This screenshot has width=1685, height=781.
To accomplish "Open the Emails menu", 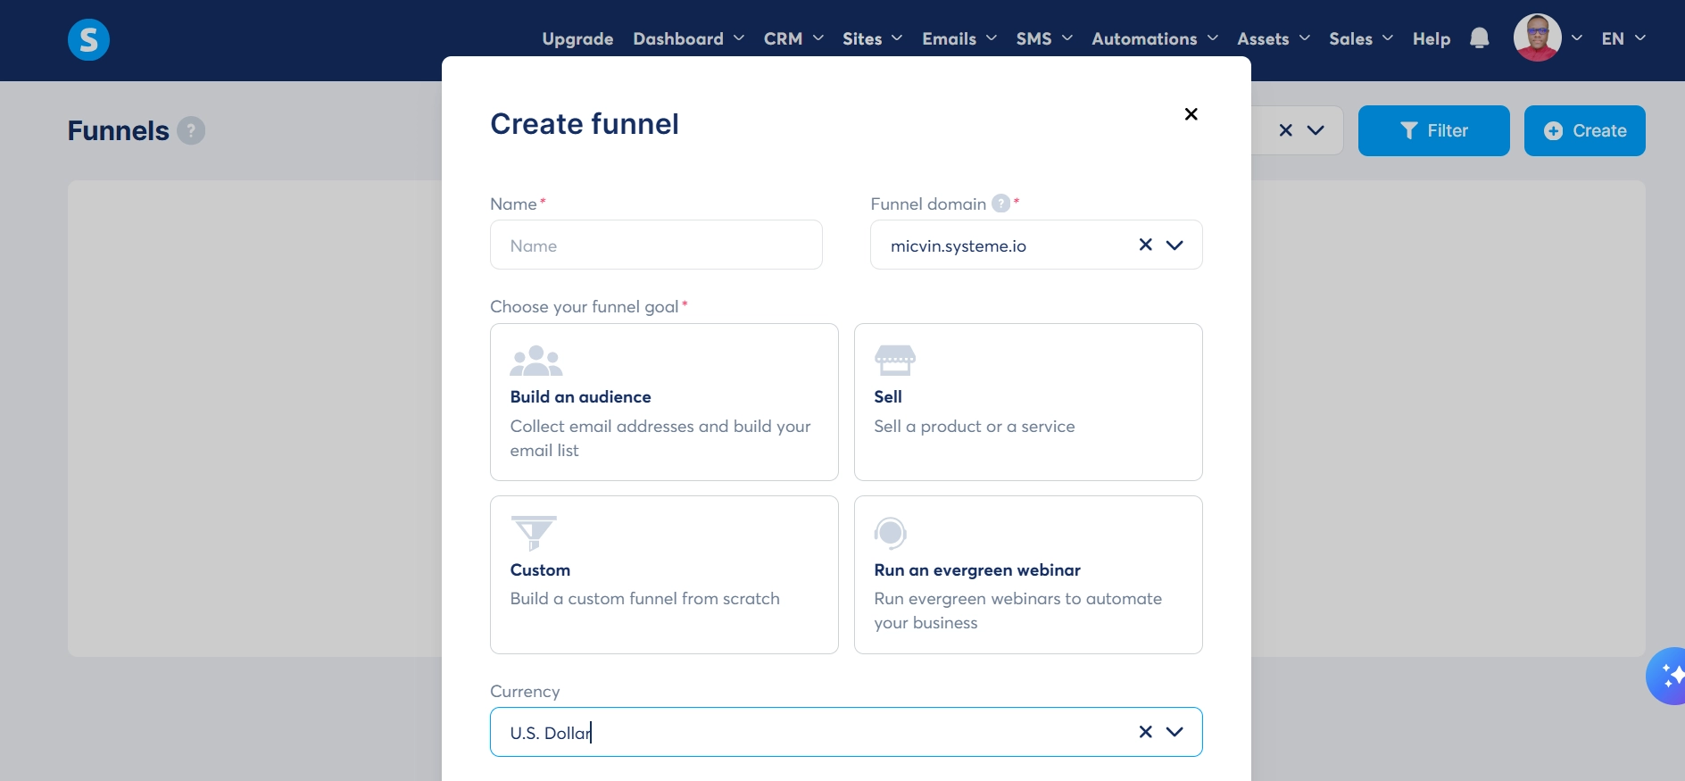I will (959, 38).
